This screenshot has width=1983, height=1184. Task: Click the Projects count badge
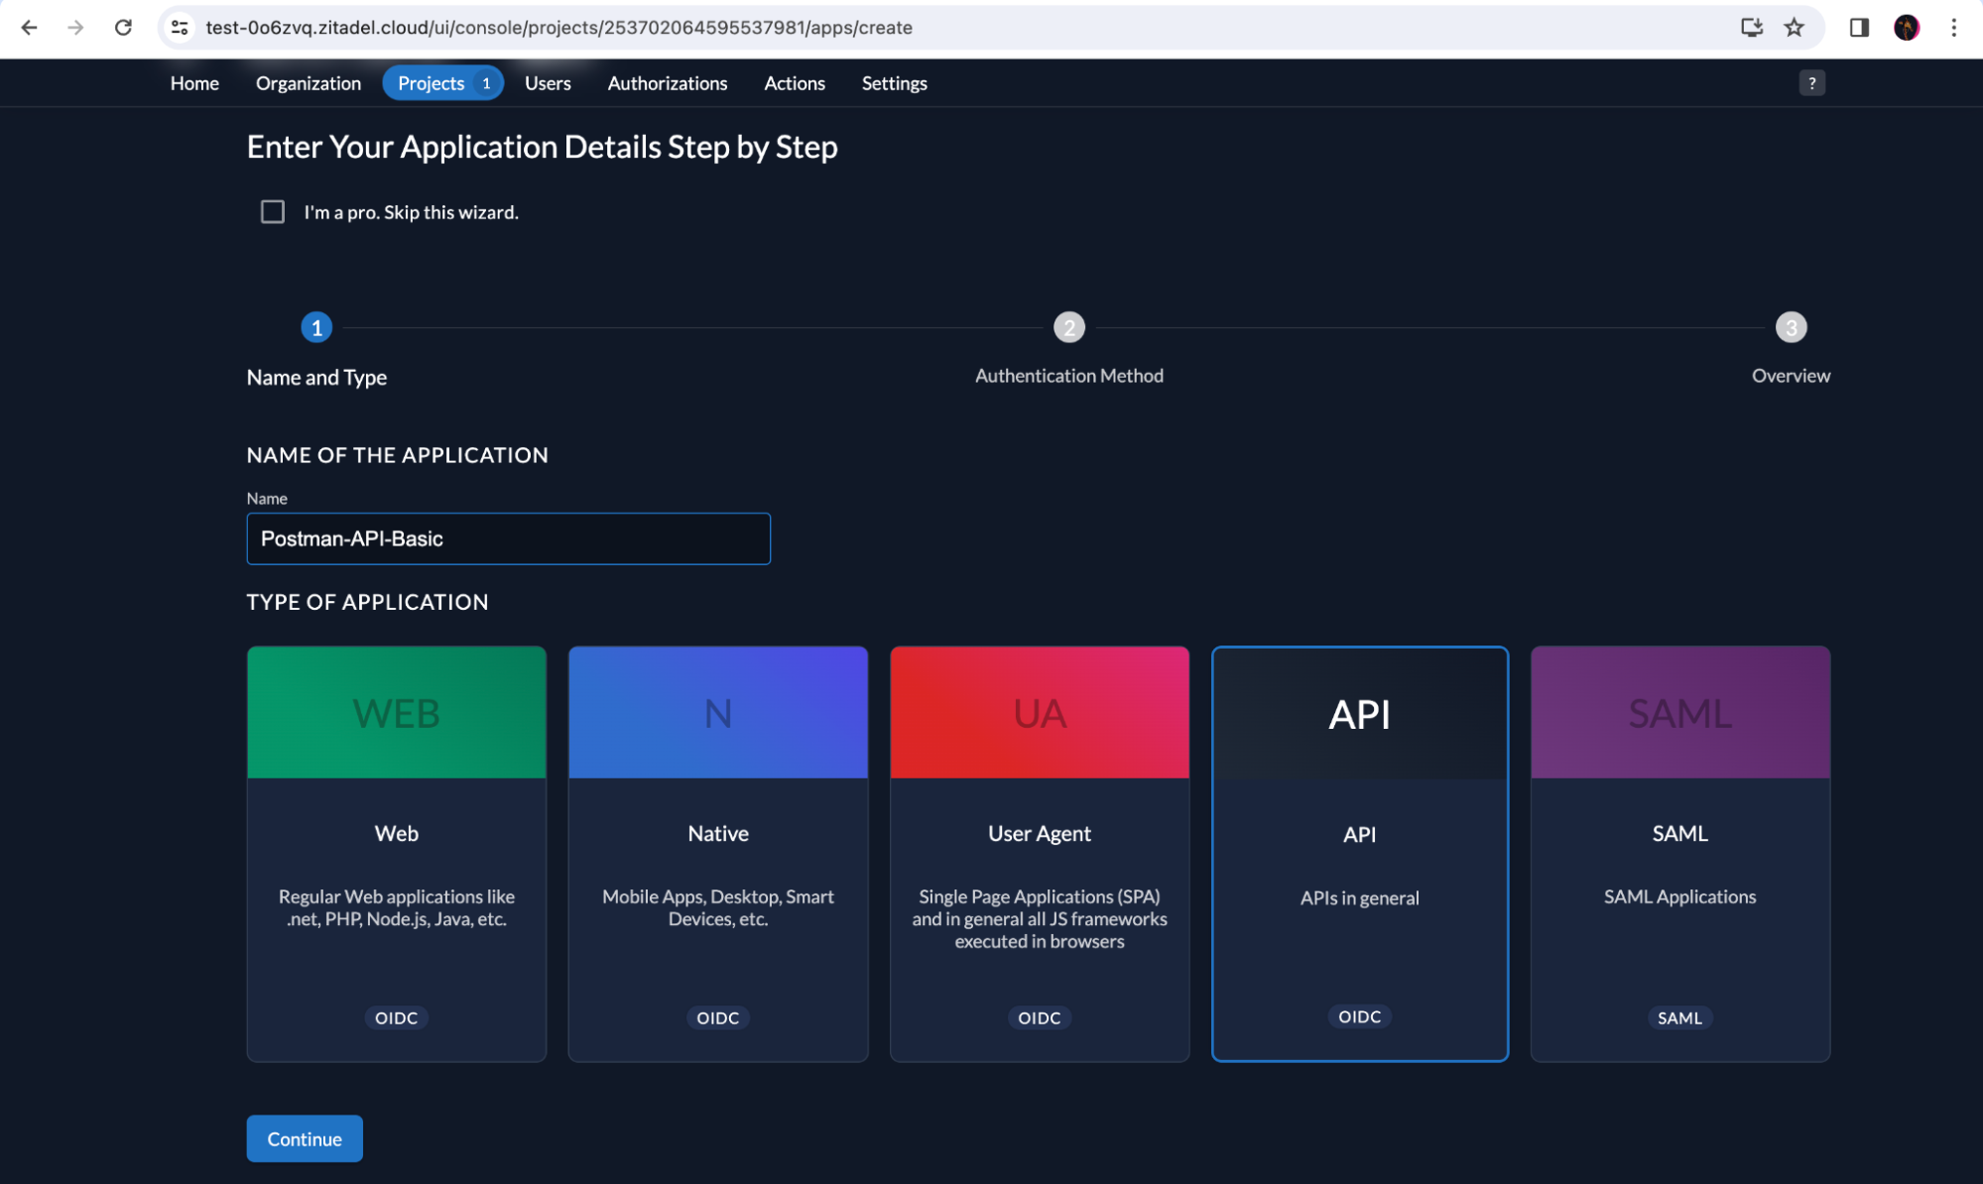tap(486, 83)
